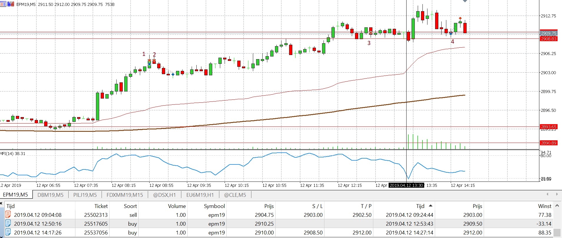Image resolution: width=562 pixels, height=238 pixels.
Task: Click the chart header EPM19,M5 quote text
Action: coord(65,4)
